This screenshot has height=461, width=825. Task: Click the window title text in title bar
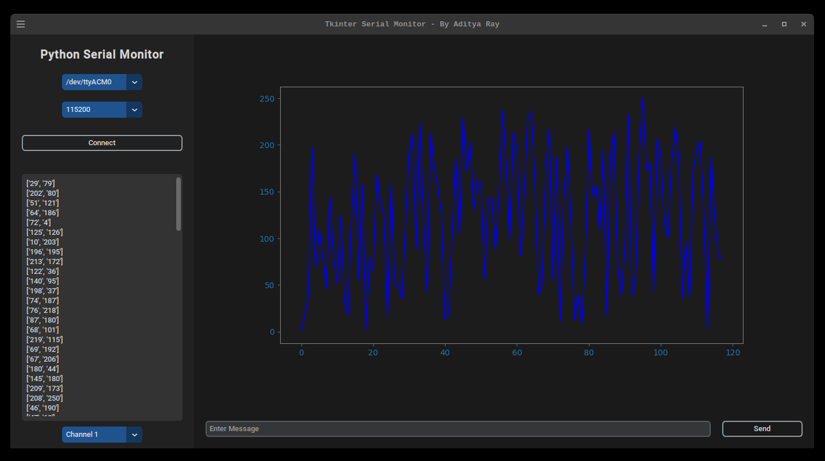pos(412,24)
